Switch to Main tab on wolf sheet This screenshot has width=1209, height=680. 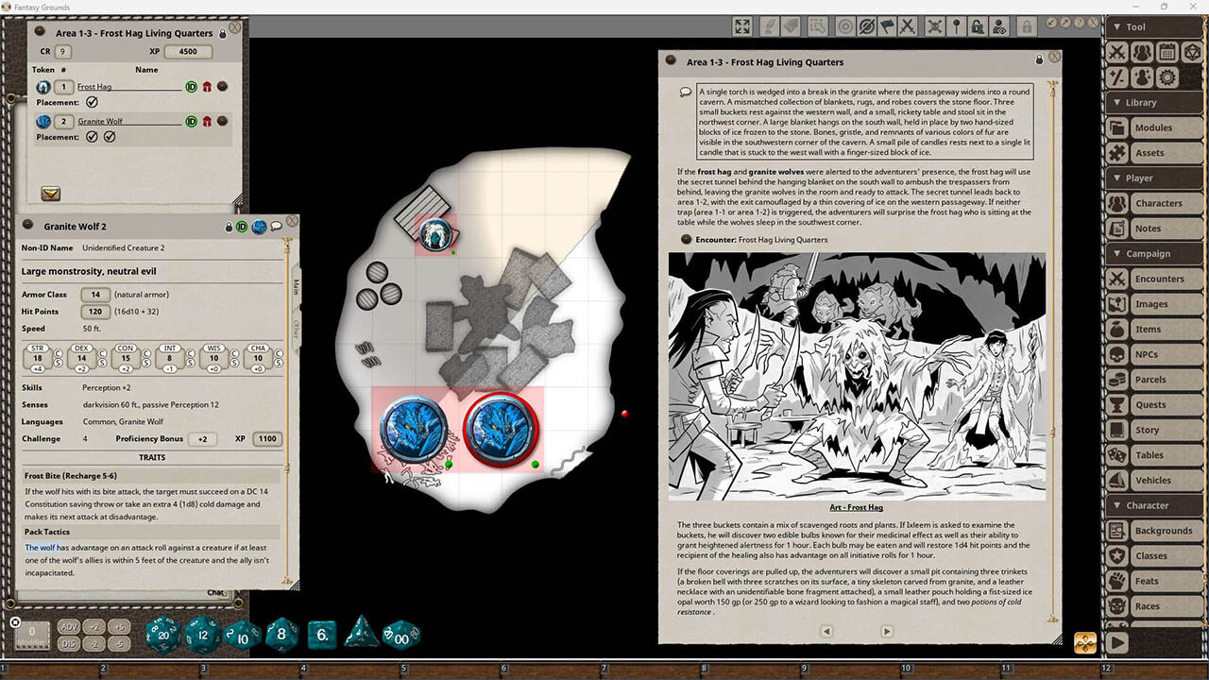296,286
